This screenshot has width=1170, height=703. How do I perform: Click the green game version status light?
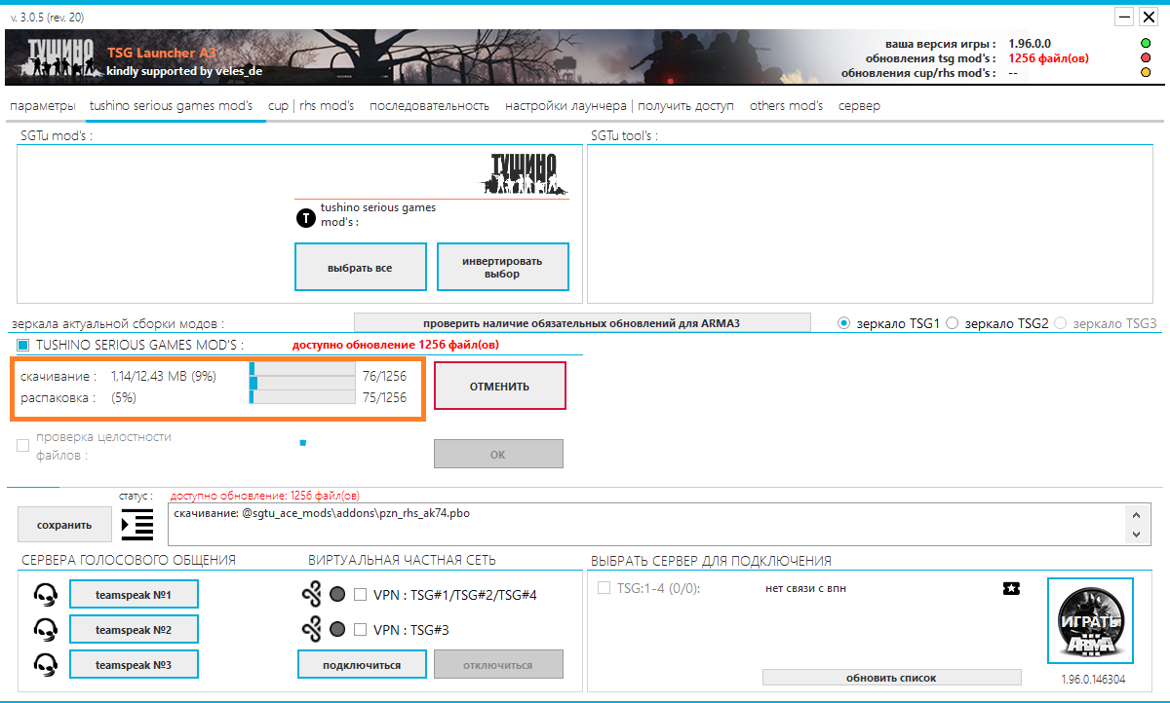coord(1146,44)
